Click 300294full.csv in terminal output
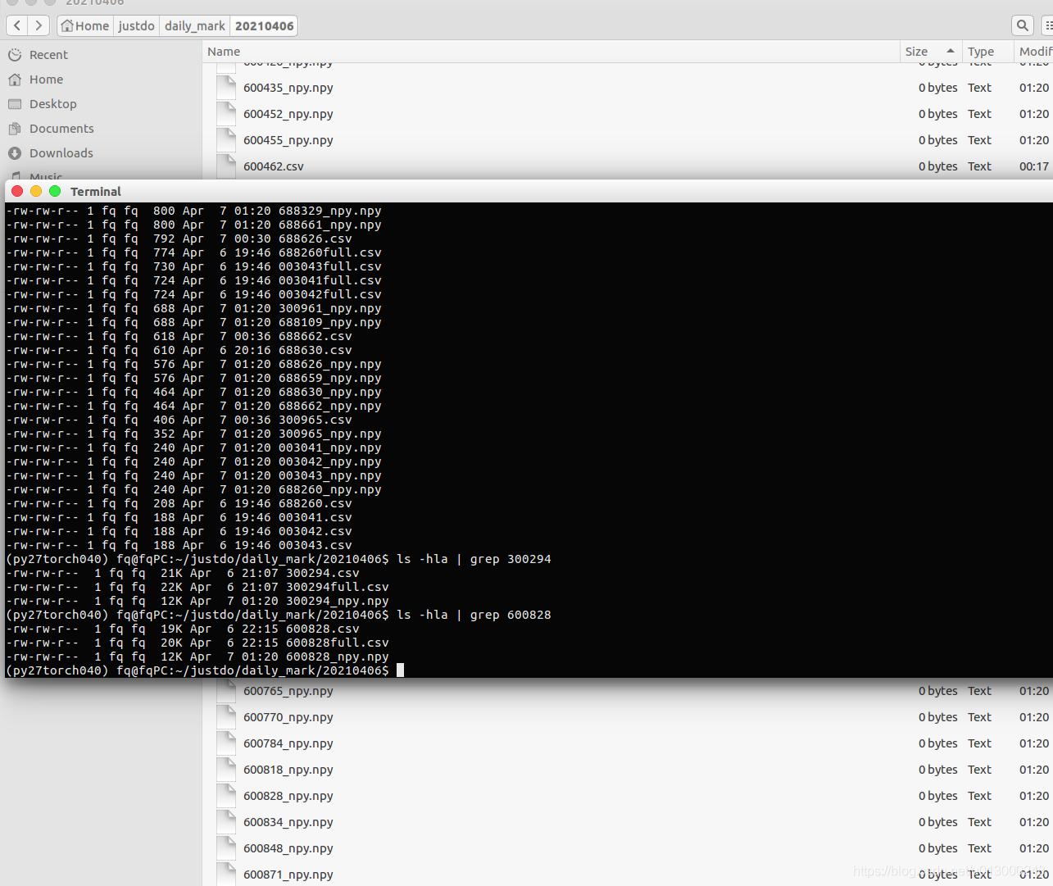 (337, 587)
